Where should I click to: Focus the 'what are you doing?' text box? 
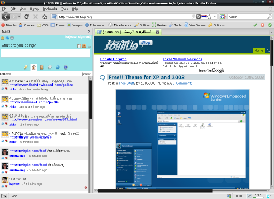[x=45, y=53]
